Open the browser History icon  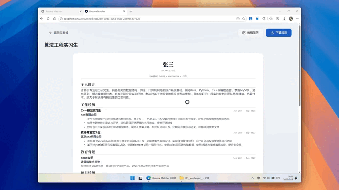pos(278,19)
